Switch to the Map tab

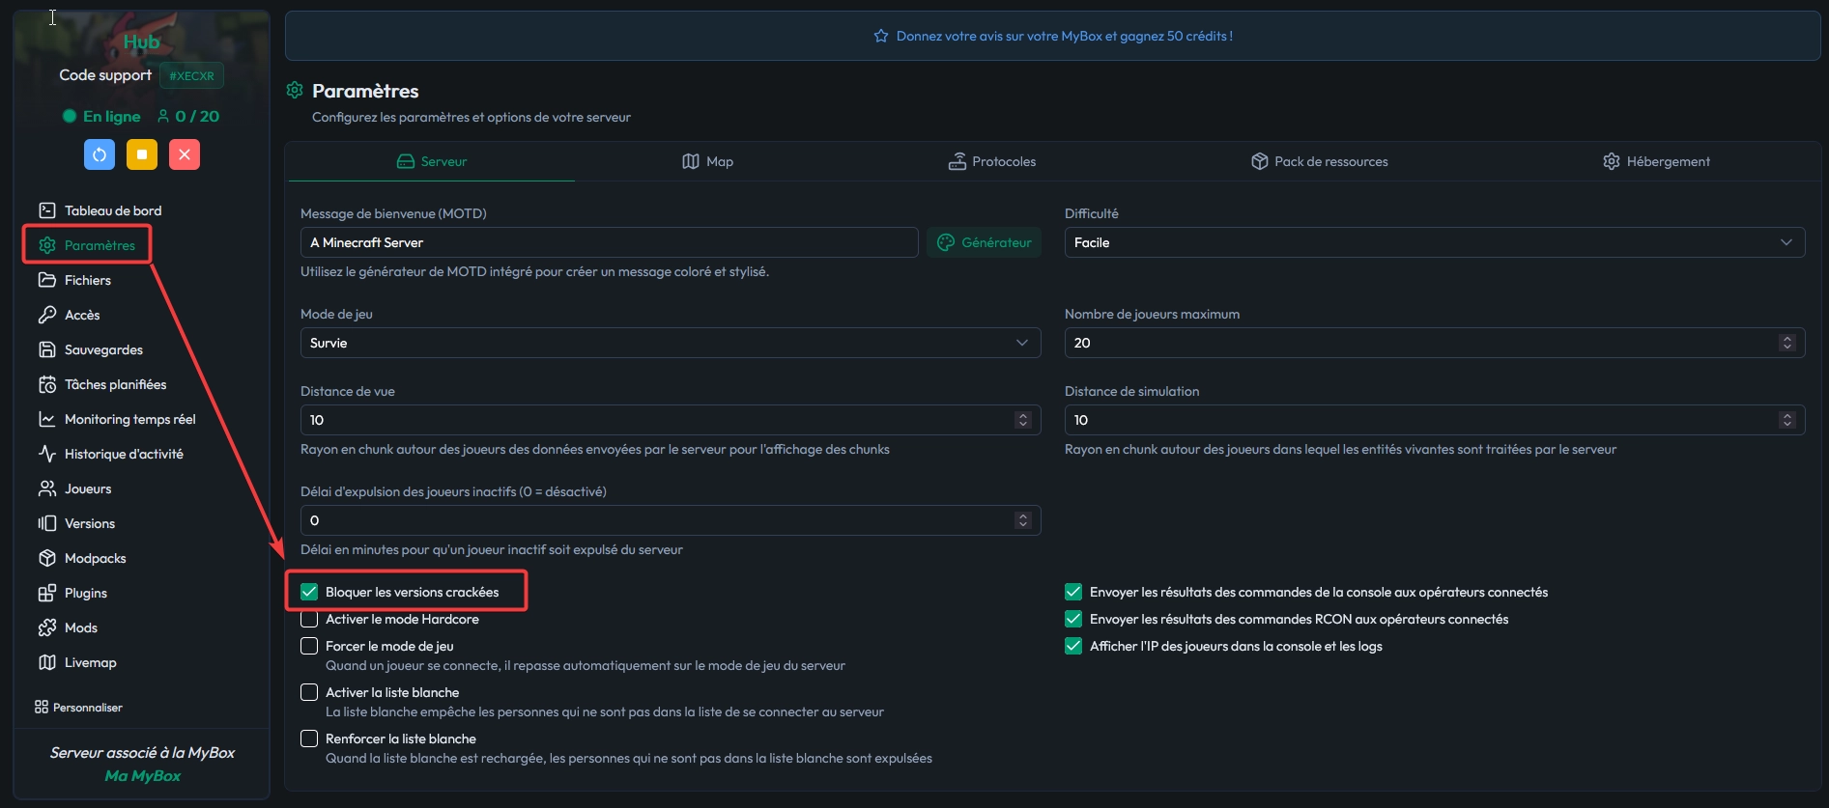708,161
